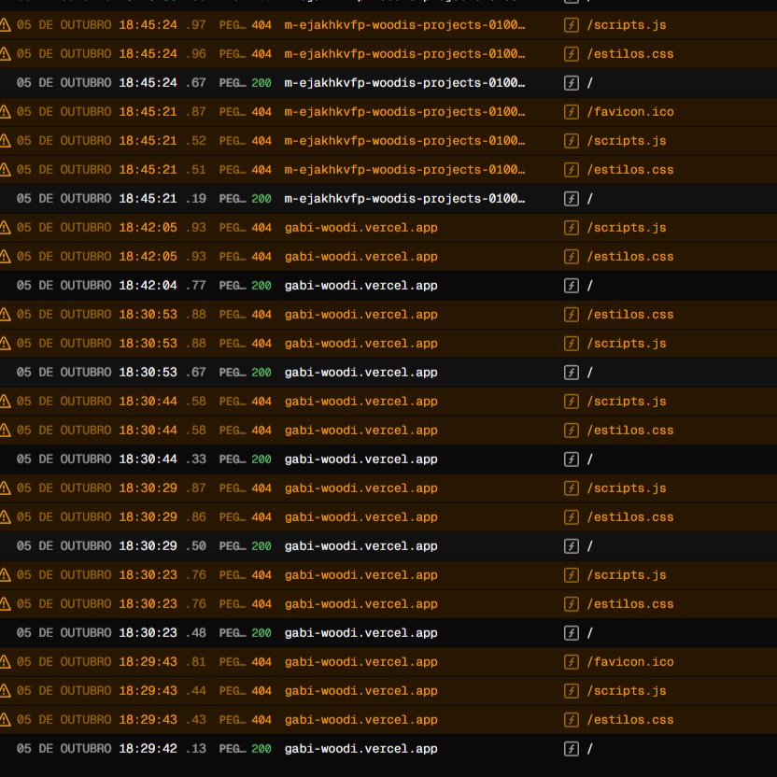Click warning icon on 18:30:53 estilos.css row

[5, 314]
